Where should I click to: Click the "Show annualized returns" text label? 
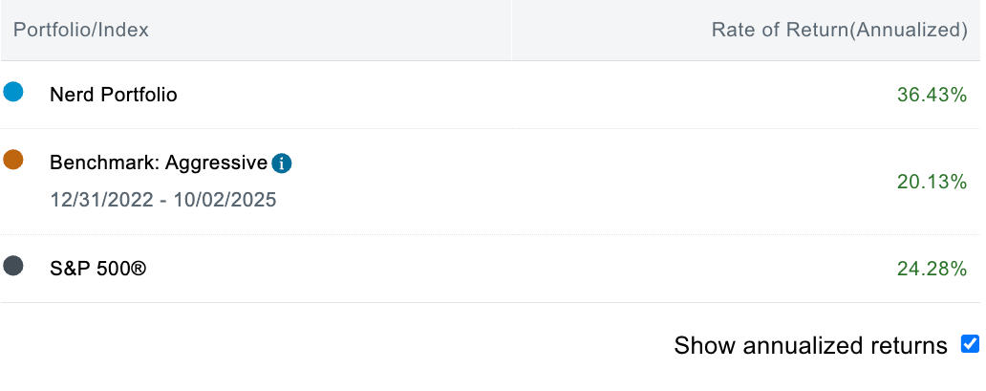tap(810, 345)
